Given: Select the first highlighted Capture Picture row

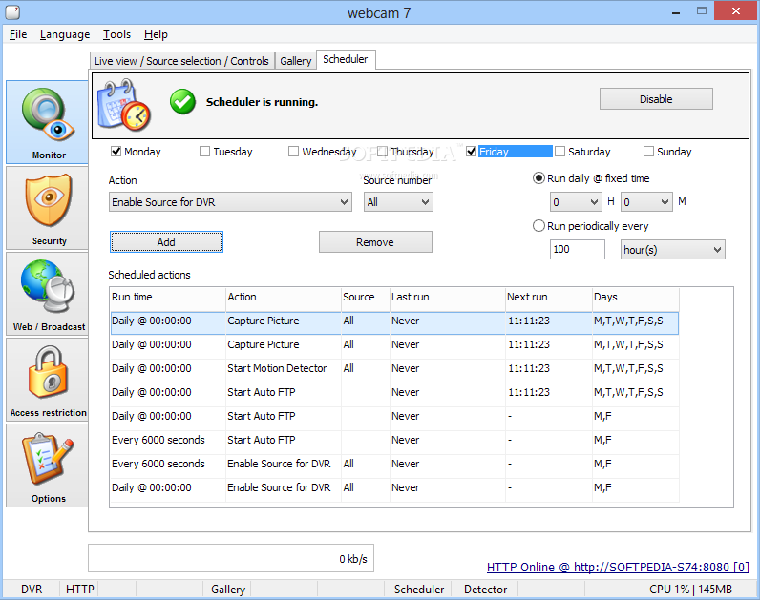Looking at the screenshot, I should coord(394,323).
